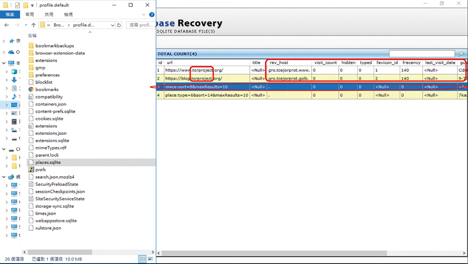Click the Explorer horizontal scrollbar thumb
Image resolution: width=468 pixels, height=264 pixels.
pyautogui.click(x=60, y=252)
